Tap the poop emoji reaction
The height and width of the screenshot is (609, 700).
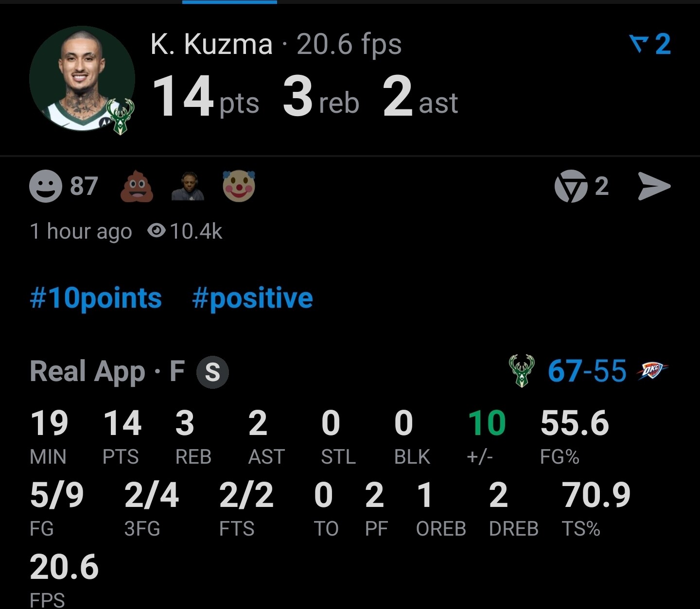(x=137, y=186)
